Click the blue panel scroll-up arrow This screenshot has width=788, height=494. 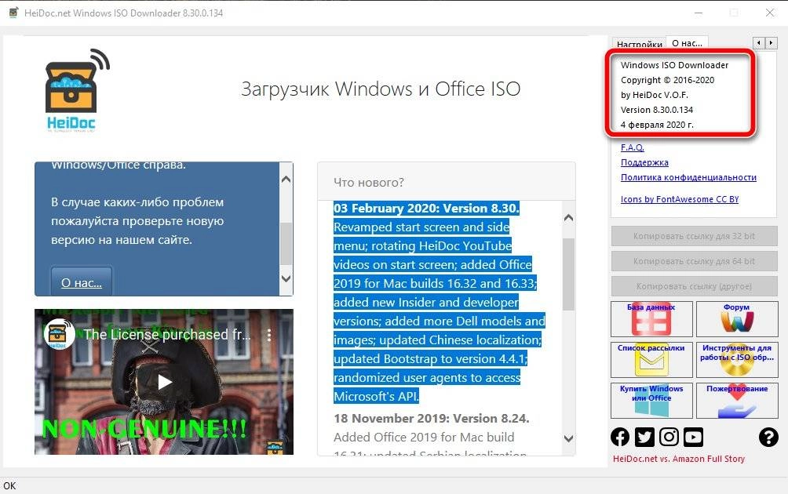pyautogui.click(x=286, y=180)
